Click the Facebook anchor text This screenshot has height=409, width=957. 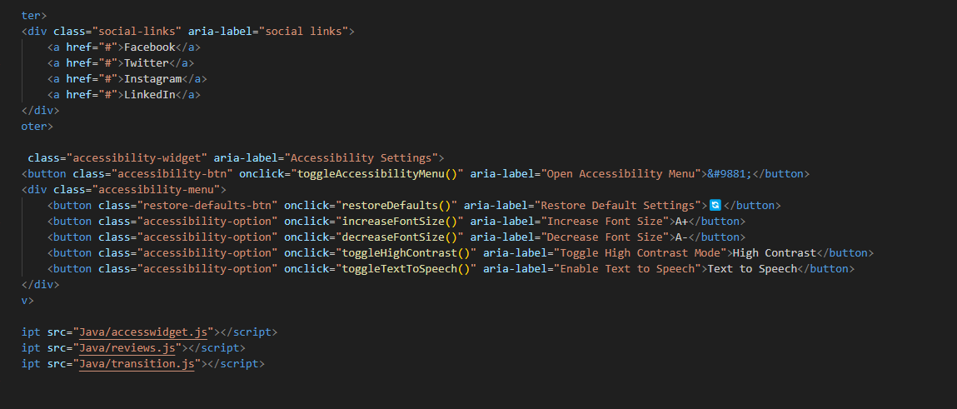(149, 47)
